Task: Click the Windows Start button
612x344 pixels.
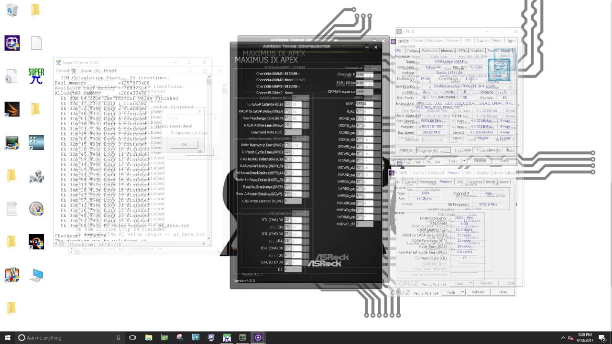Action: click(7, 337)
